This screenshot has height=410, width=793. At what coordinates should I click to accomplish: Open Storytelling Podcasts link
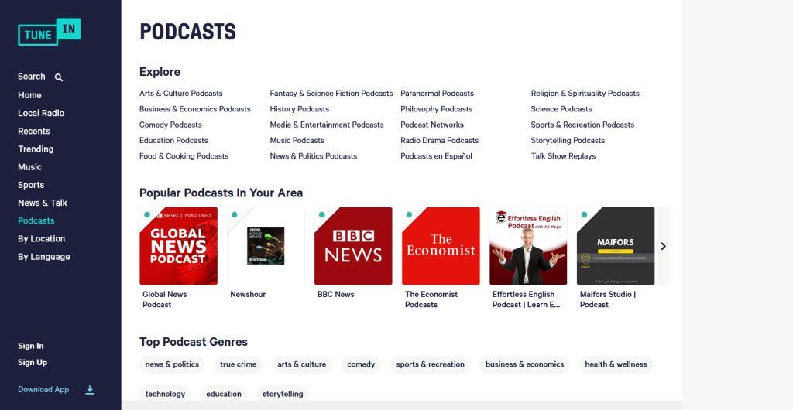[568, 140]
